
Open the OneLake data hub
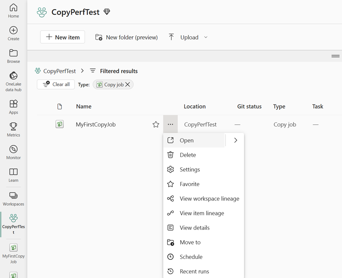(13, 81)
